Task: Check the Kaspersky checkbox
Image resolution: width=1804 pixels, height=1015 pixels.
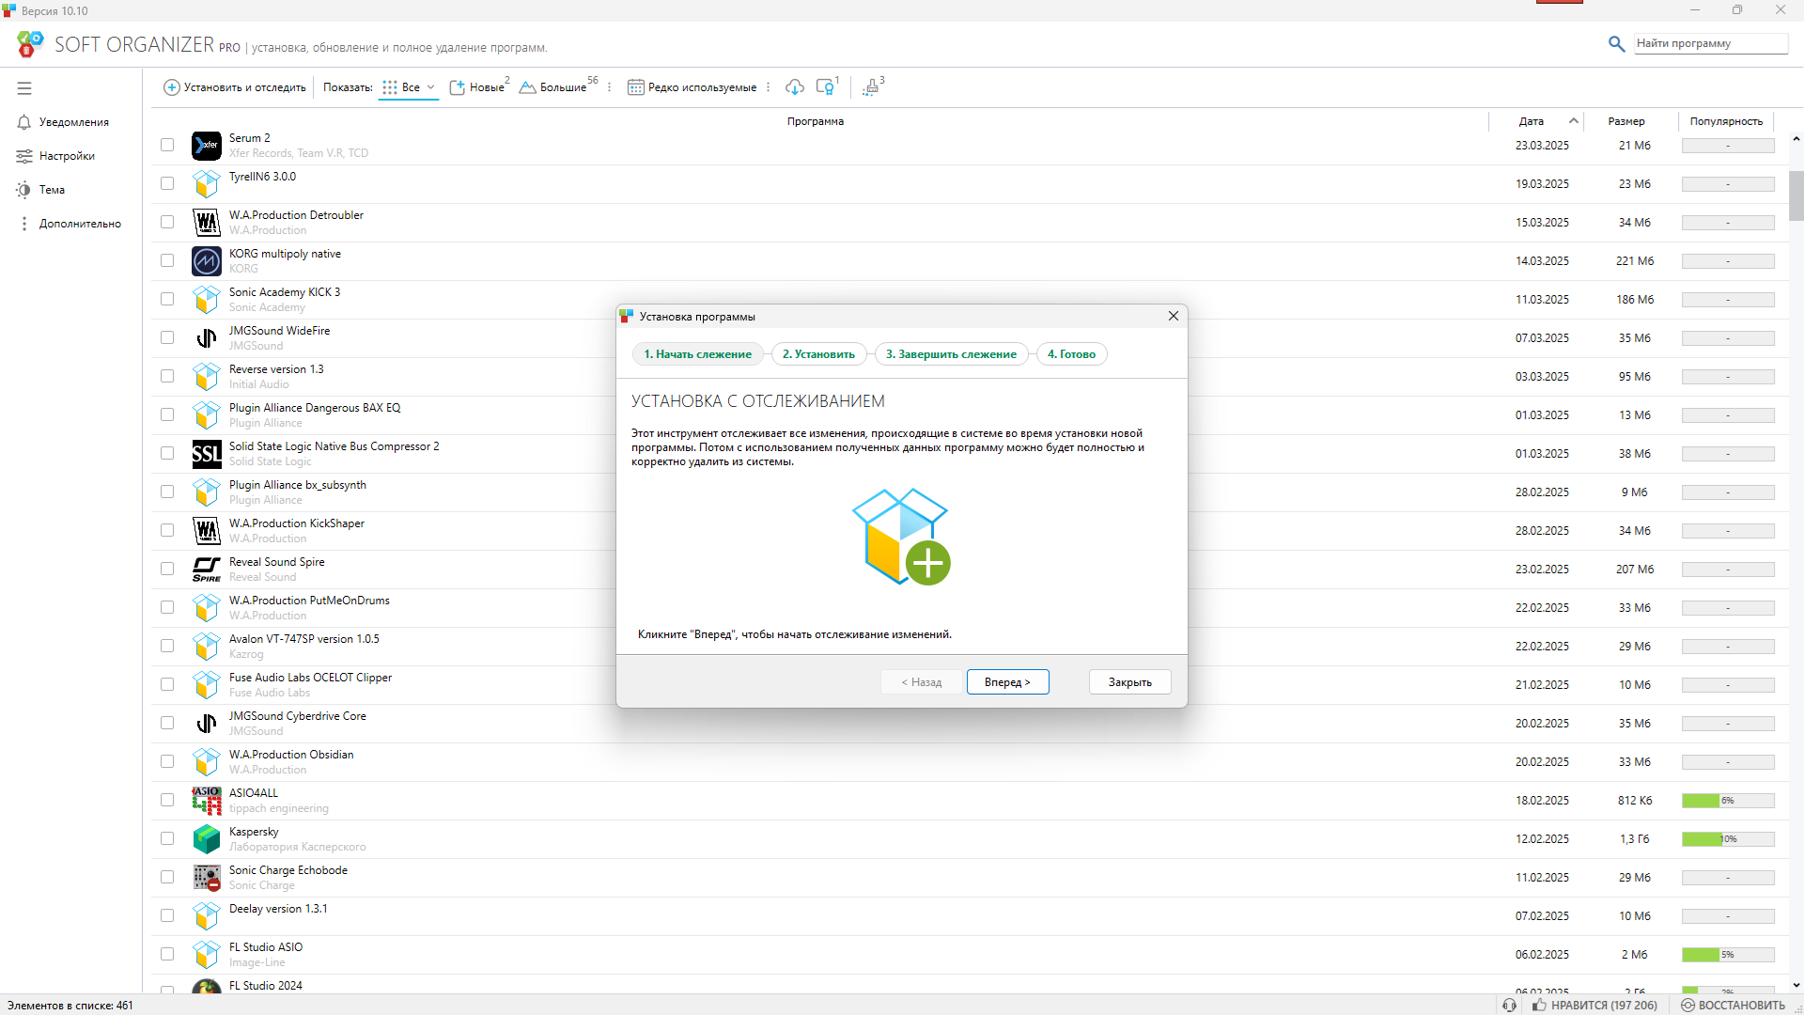Action: pos(167,839)
